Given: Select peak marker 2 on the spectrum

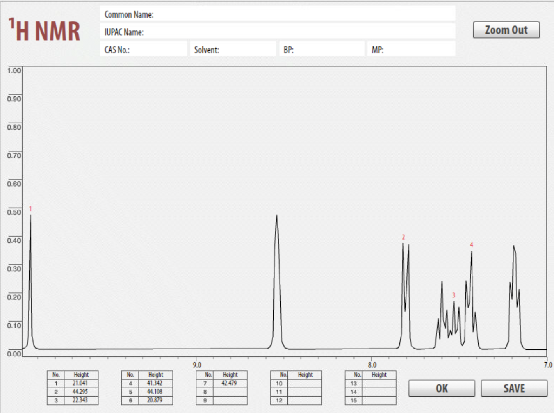Looking at the screenshot, I should (403, 237).
